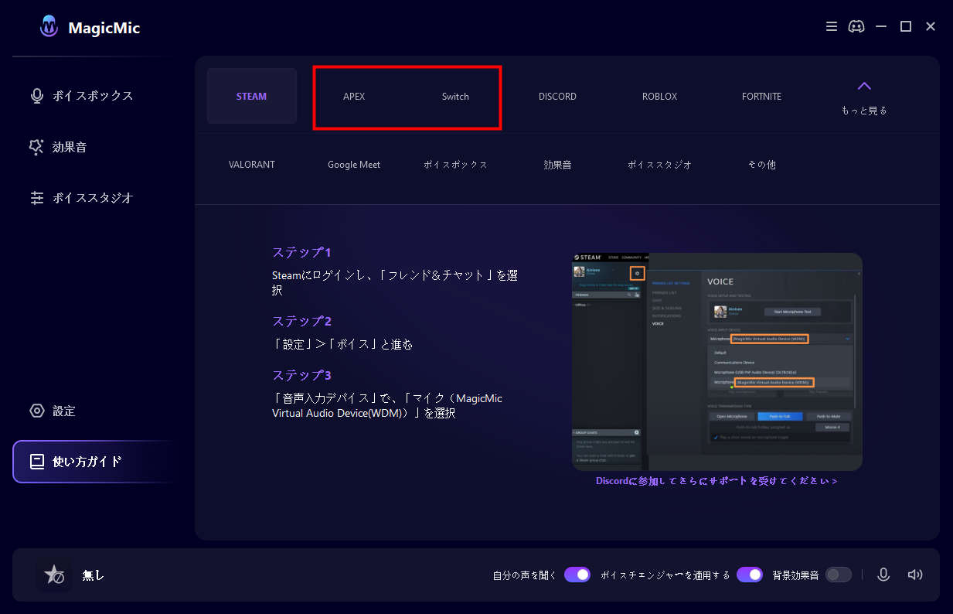Open the Discord support link
The image size is (953, 614).
(716, 481)
